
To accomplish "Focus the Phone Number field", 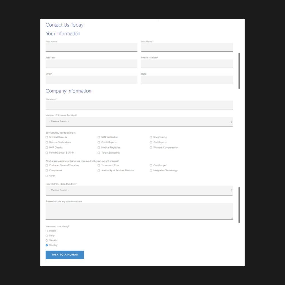I will click(187, 64).
